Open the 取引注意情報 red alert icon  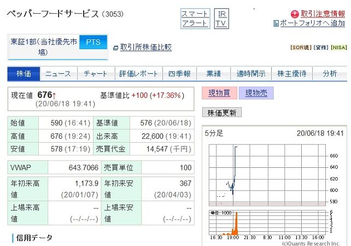pos(295,14)
